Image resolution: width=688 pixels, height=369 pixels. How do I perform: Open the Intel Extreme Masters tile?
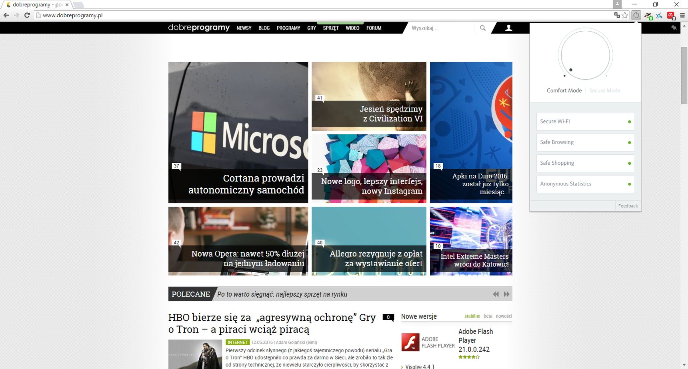point(471,241)
